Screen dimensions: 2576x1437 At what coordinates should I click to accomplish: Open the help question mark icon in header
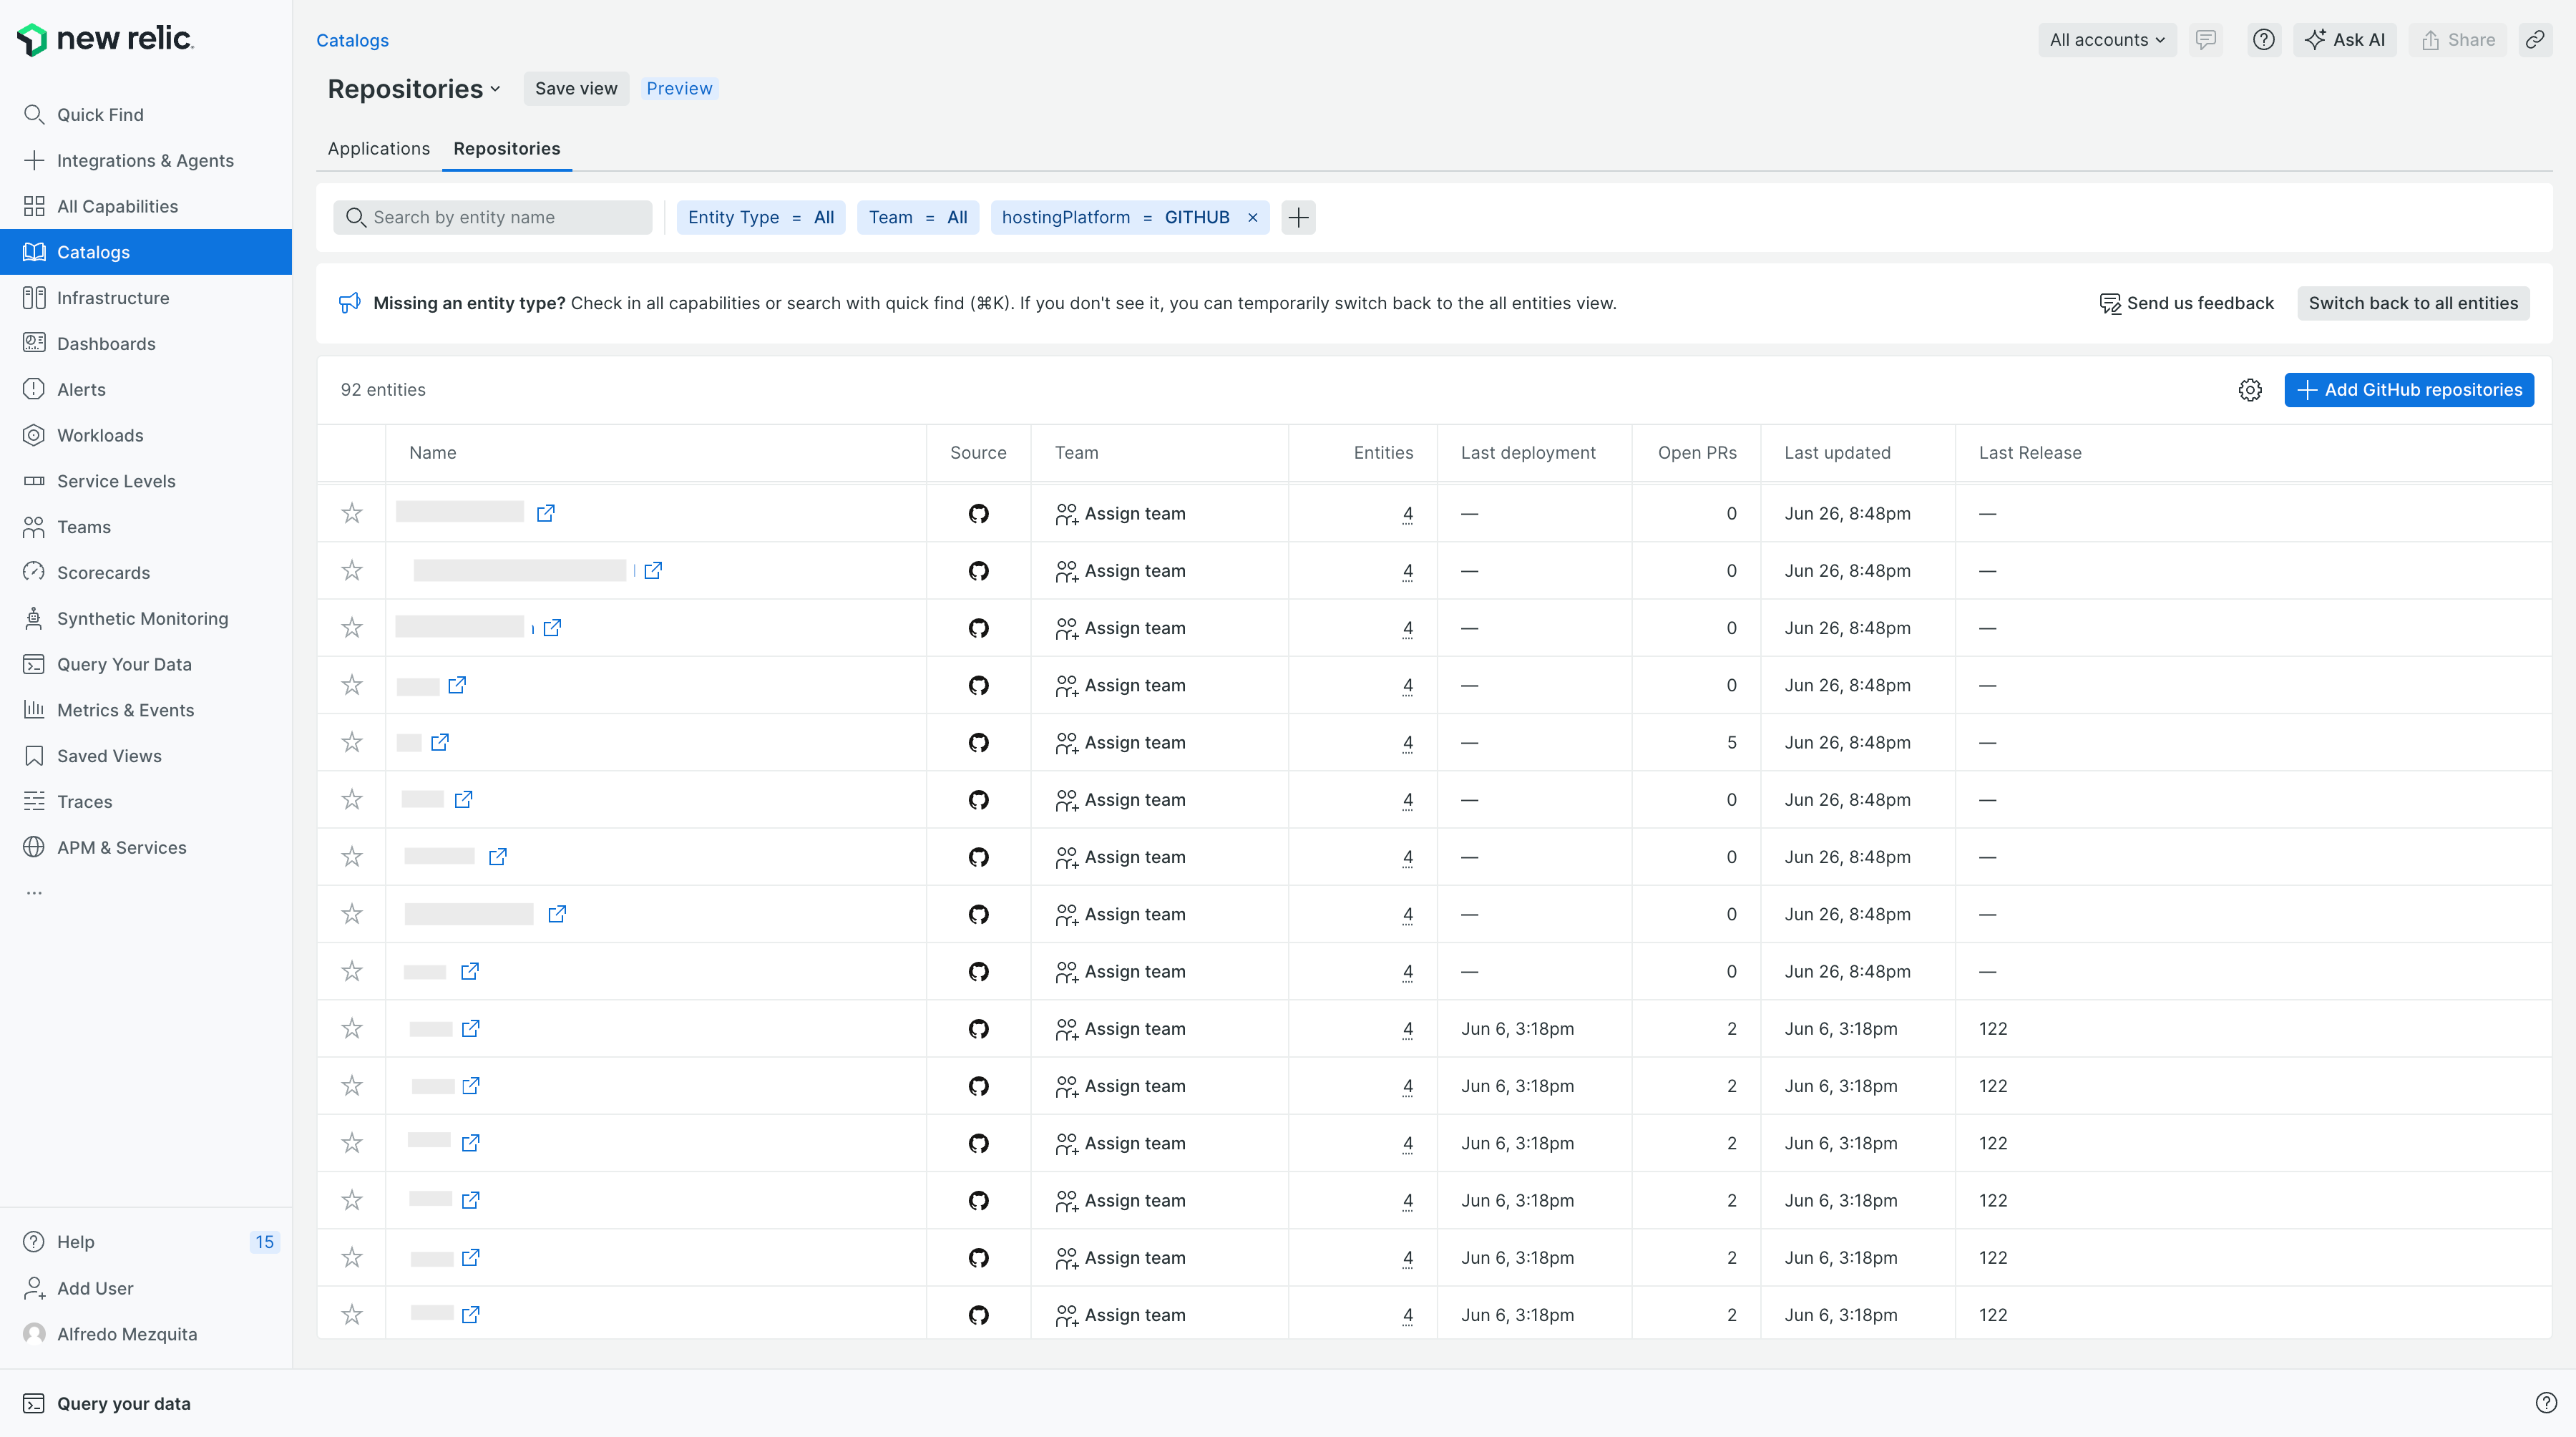tap(2263, 40)
